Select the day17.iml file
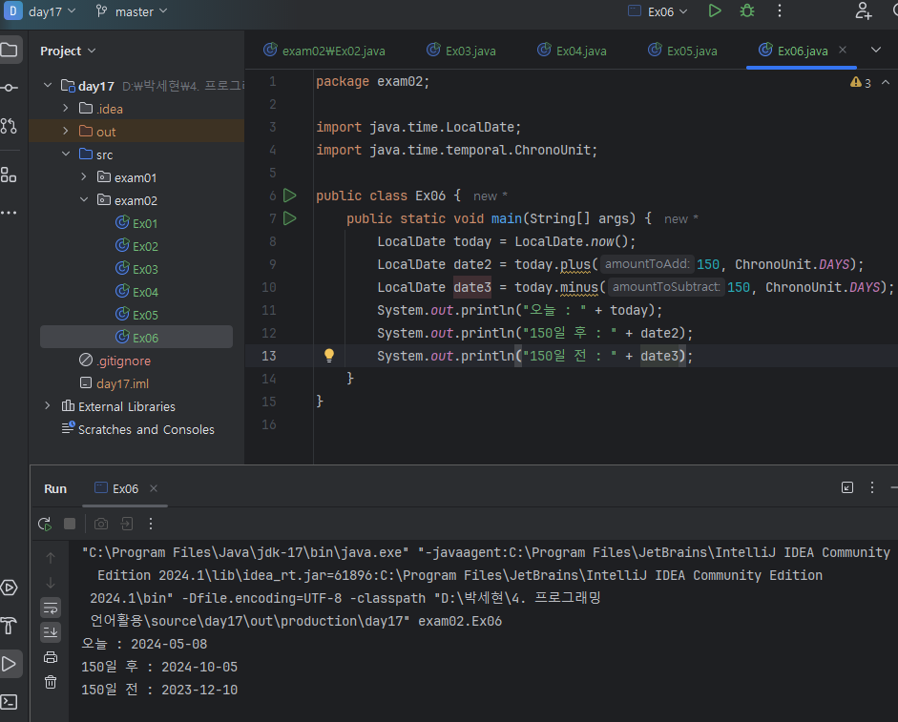 click(x=115, y=383)
